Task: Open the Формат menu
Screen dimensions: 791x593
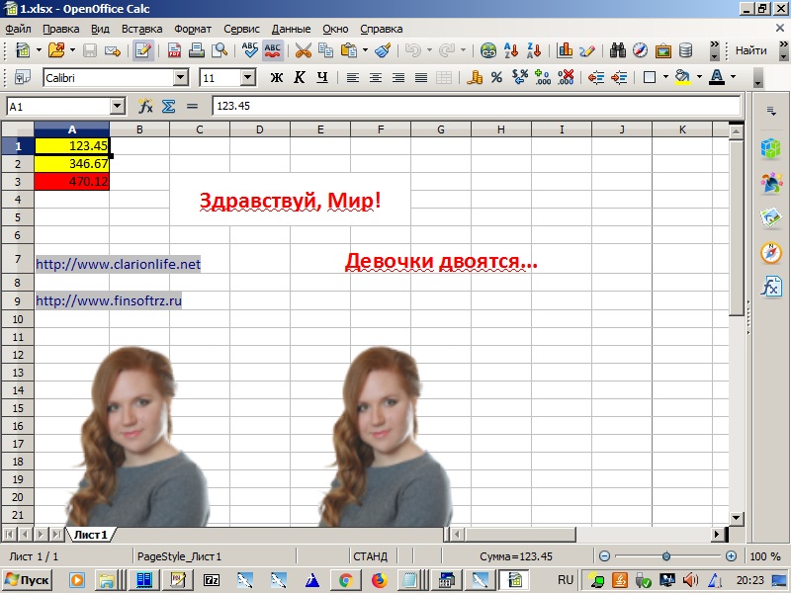Action: coord(193,29)
